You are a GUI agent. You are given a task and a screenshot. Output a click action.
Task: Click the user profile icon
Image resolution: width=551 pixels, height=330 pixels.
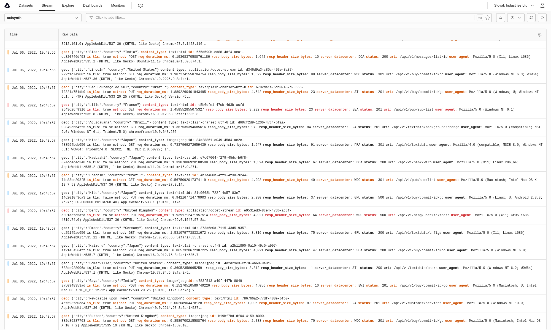pyautogui.click(x=542, y=5)
